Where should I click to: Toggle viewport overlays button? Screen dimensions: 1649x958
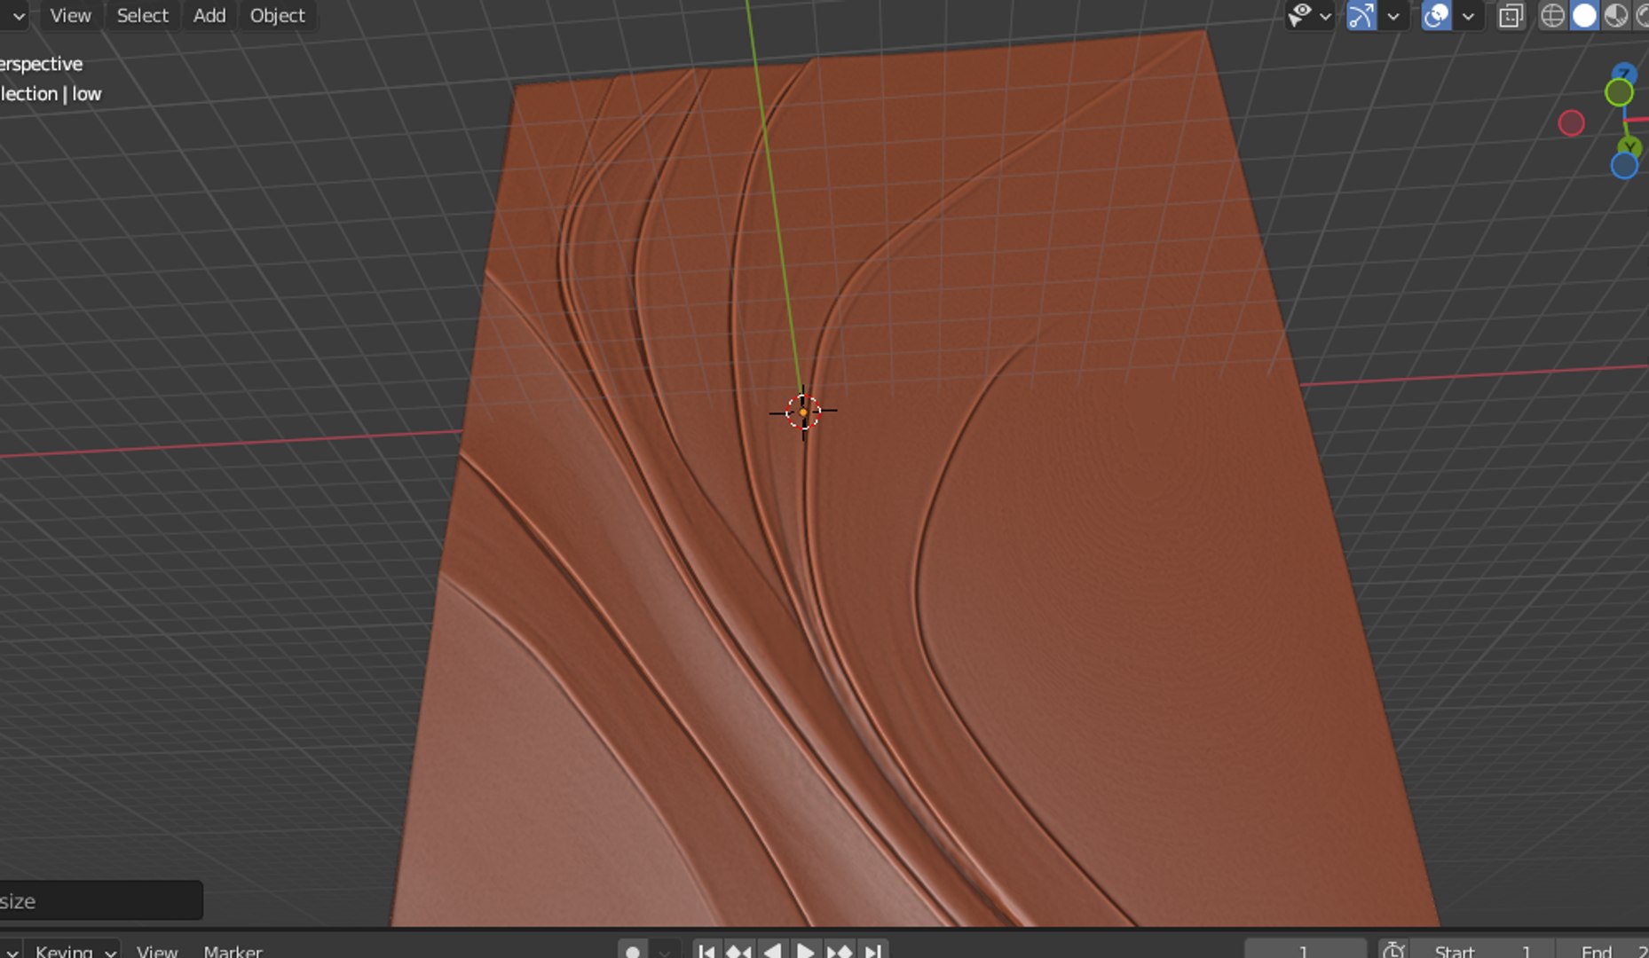(x=1436, y=15)
